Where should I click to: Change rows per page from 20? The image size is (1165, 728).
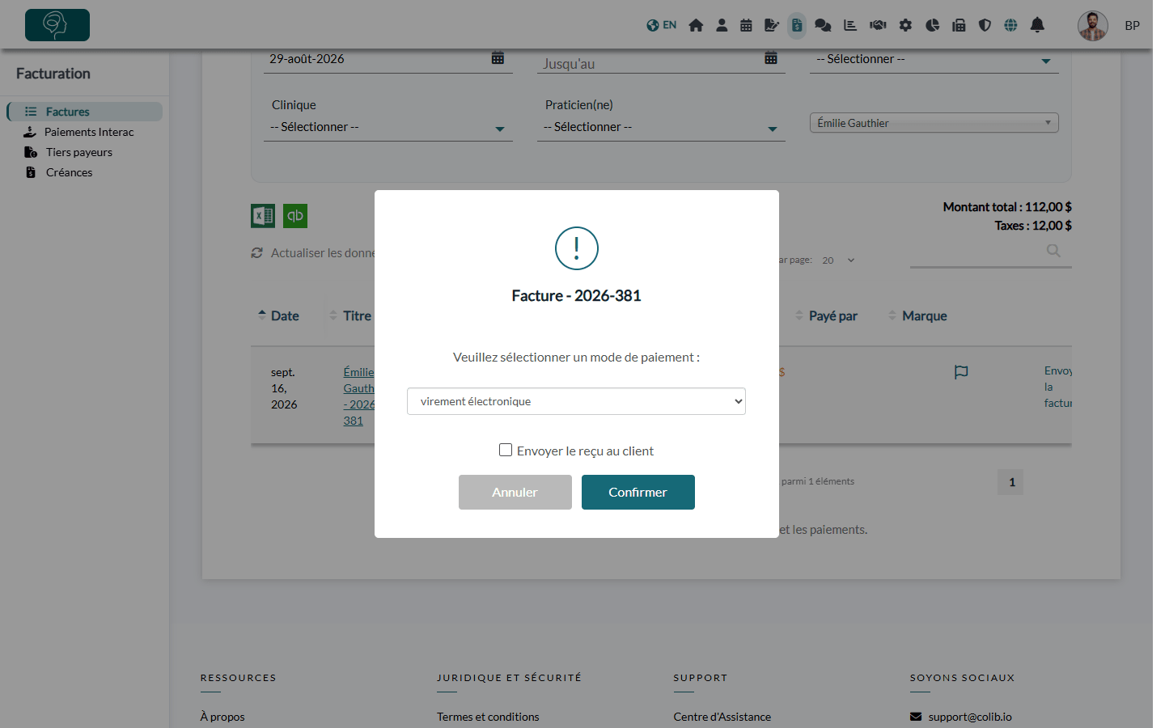pyautogui.click(x=838, y=260)
